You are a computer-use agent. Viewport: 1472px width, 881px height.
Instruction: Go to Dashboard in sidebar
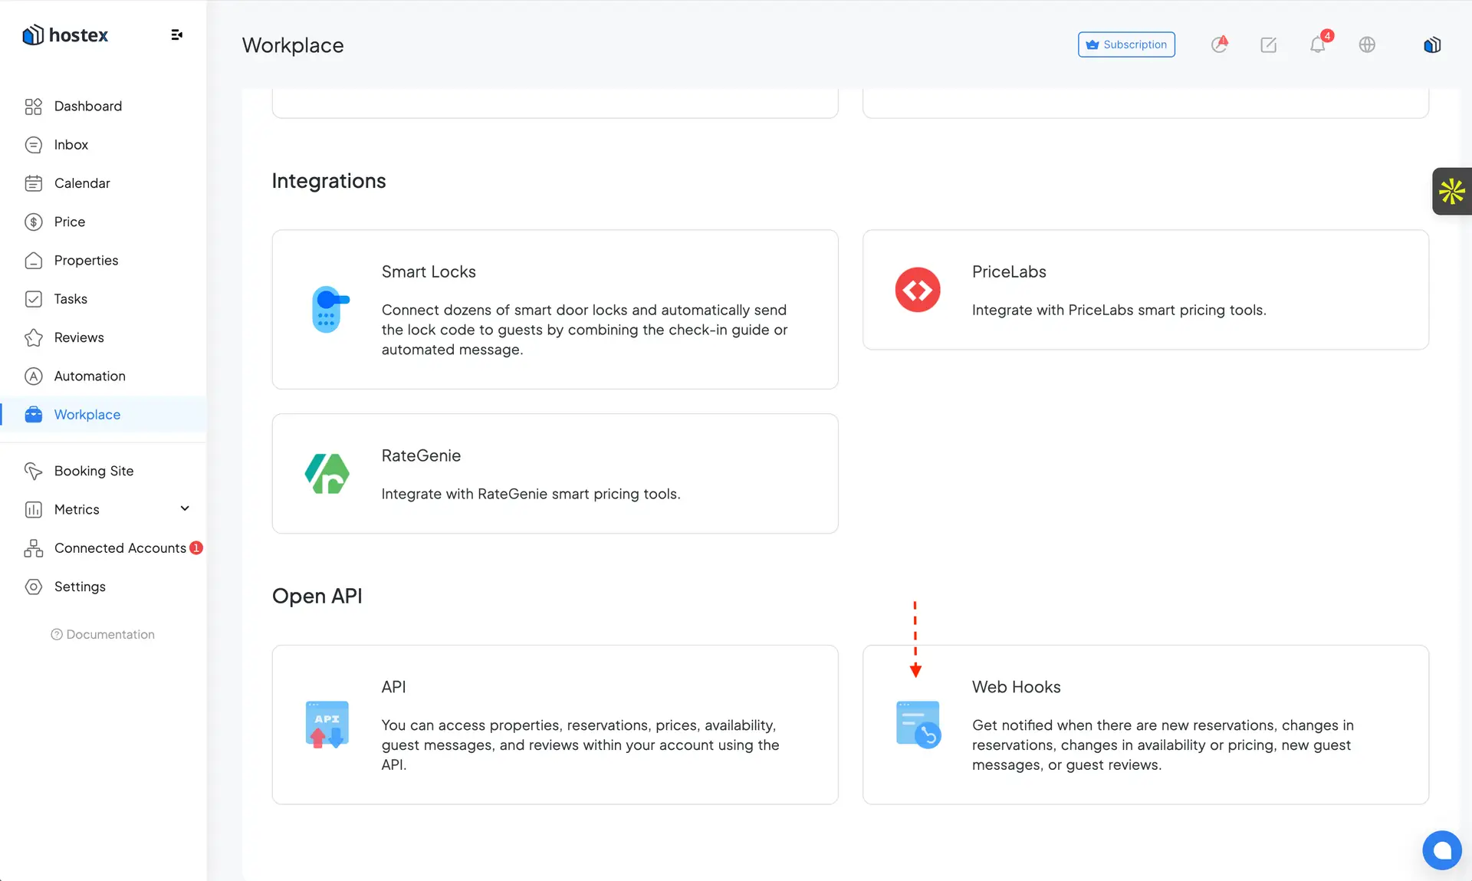pos(87,106)
